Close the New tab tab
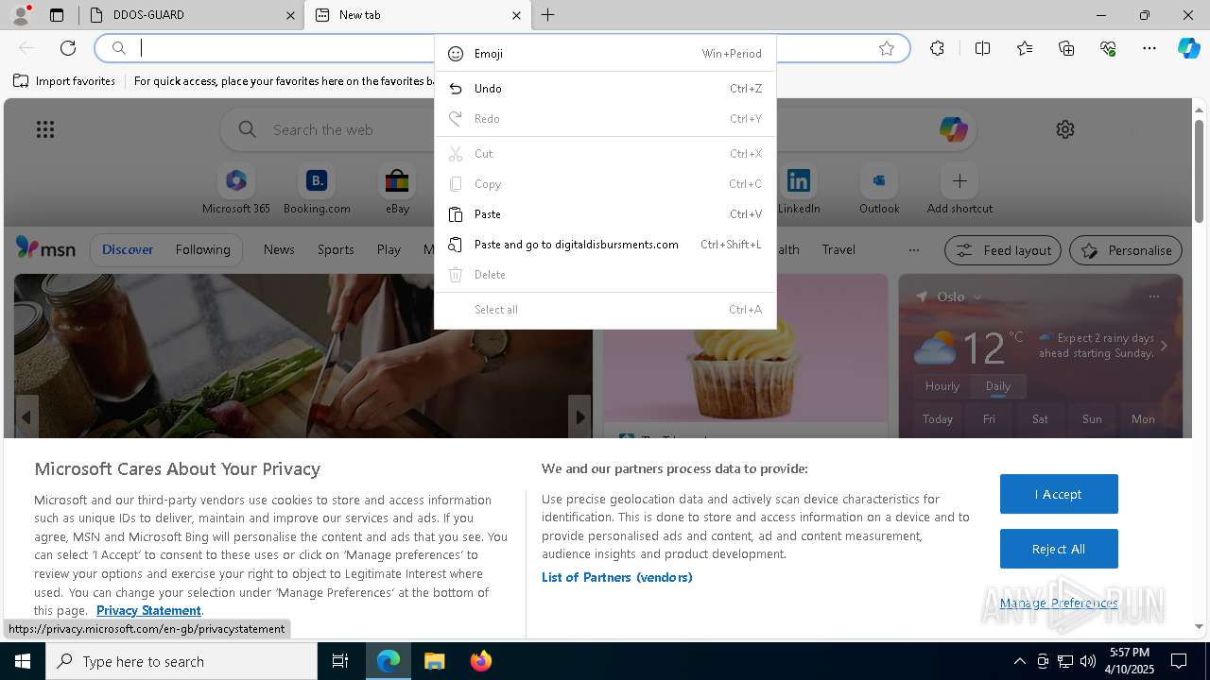Image resolution: width=1210 pixels, height=680 pixels. pos(515,15)
